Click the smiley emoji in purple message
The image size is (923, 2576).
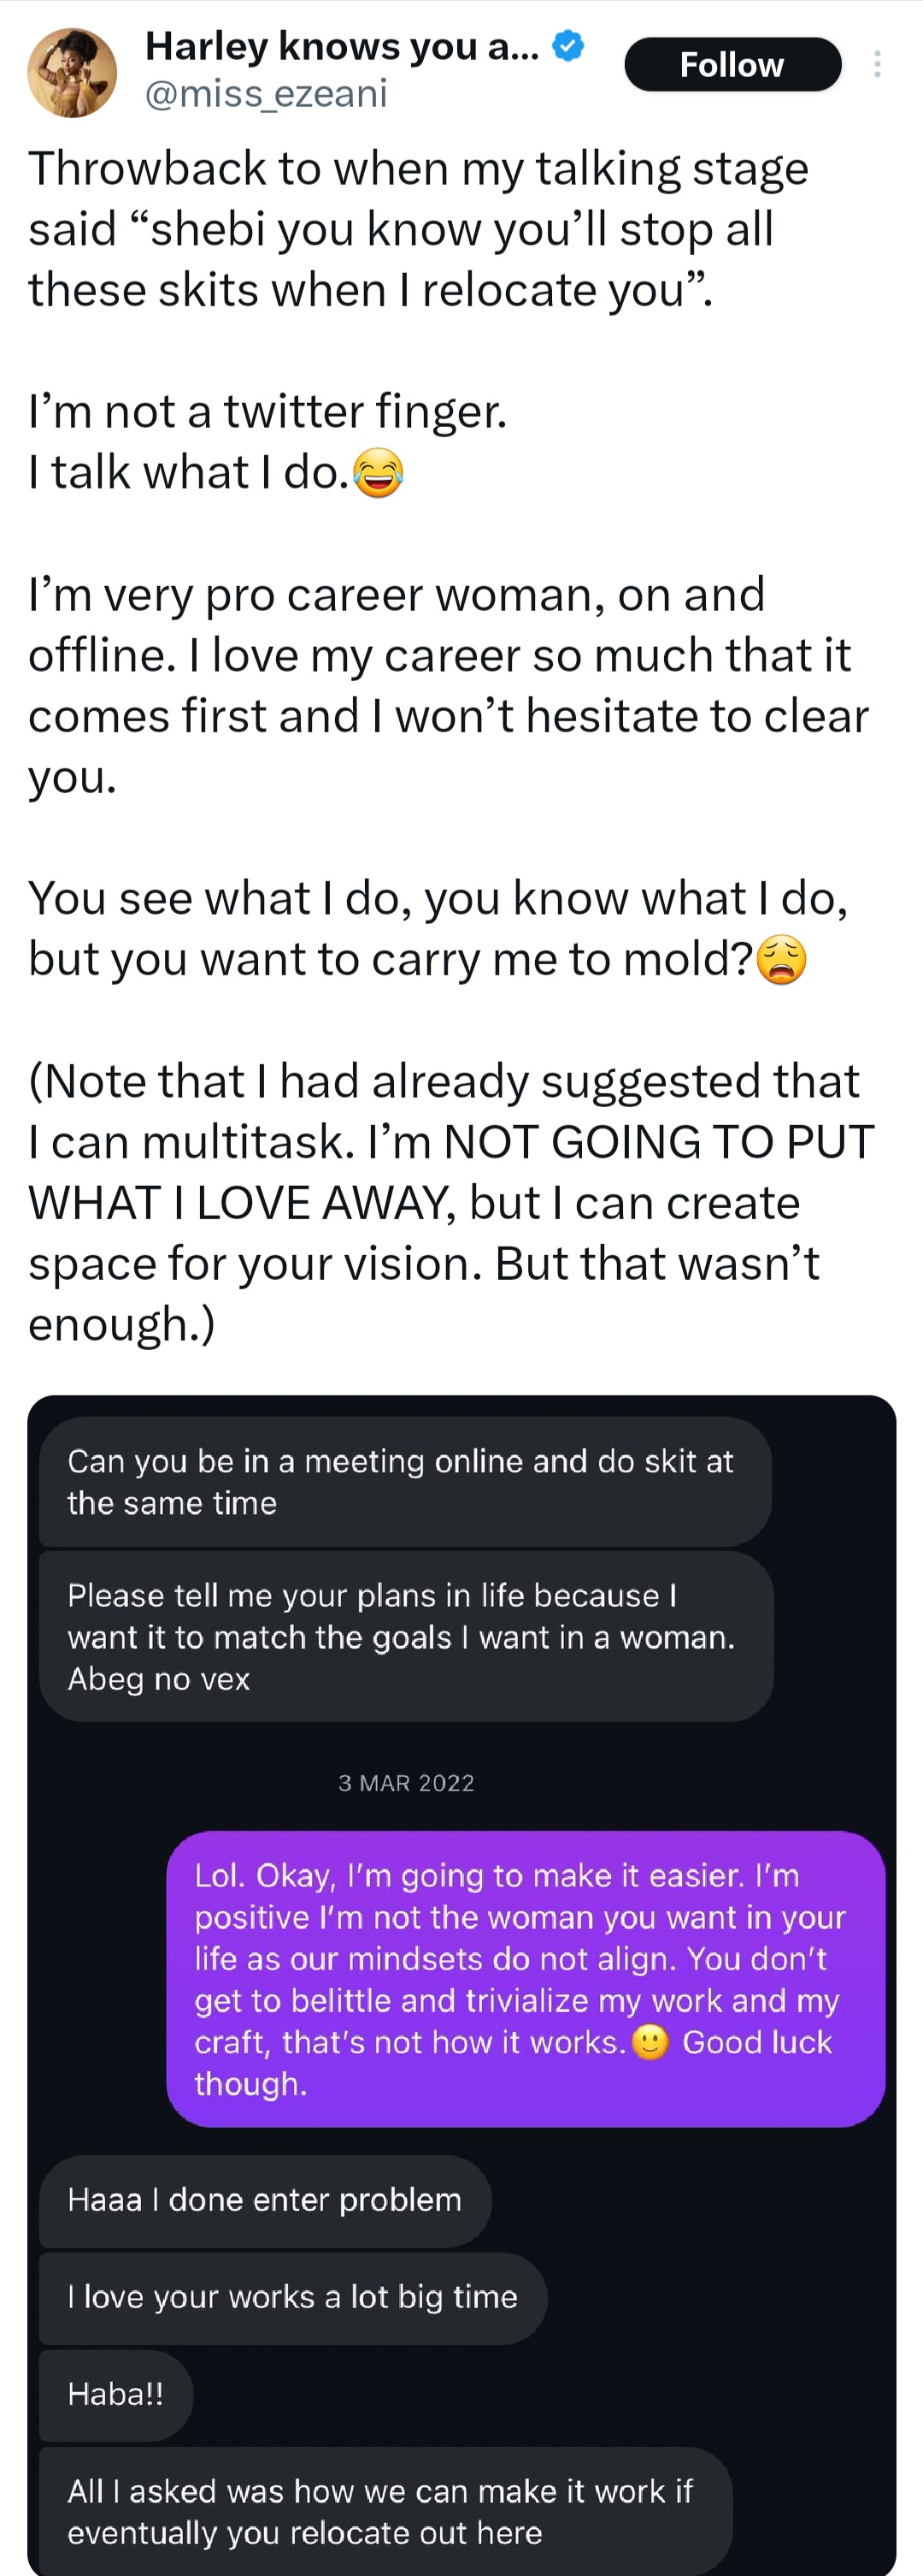650,2042
